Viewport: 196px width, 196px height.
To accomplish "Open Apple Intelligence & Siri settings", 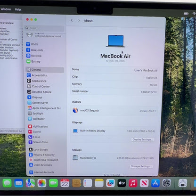I will click(x=44, y=108).
